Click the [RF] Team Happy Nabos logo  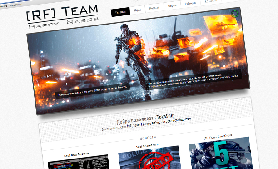click(x=62, y=17)
